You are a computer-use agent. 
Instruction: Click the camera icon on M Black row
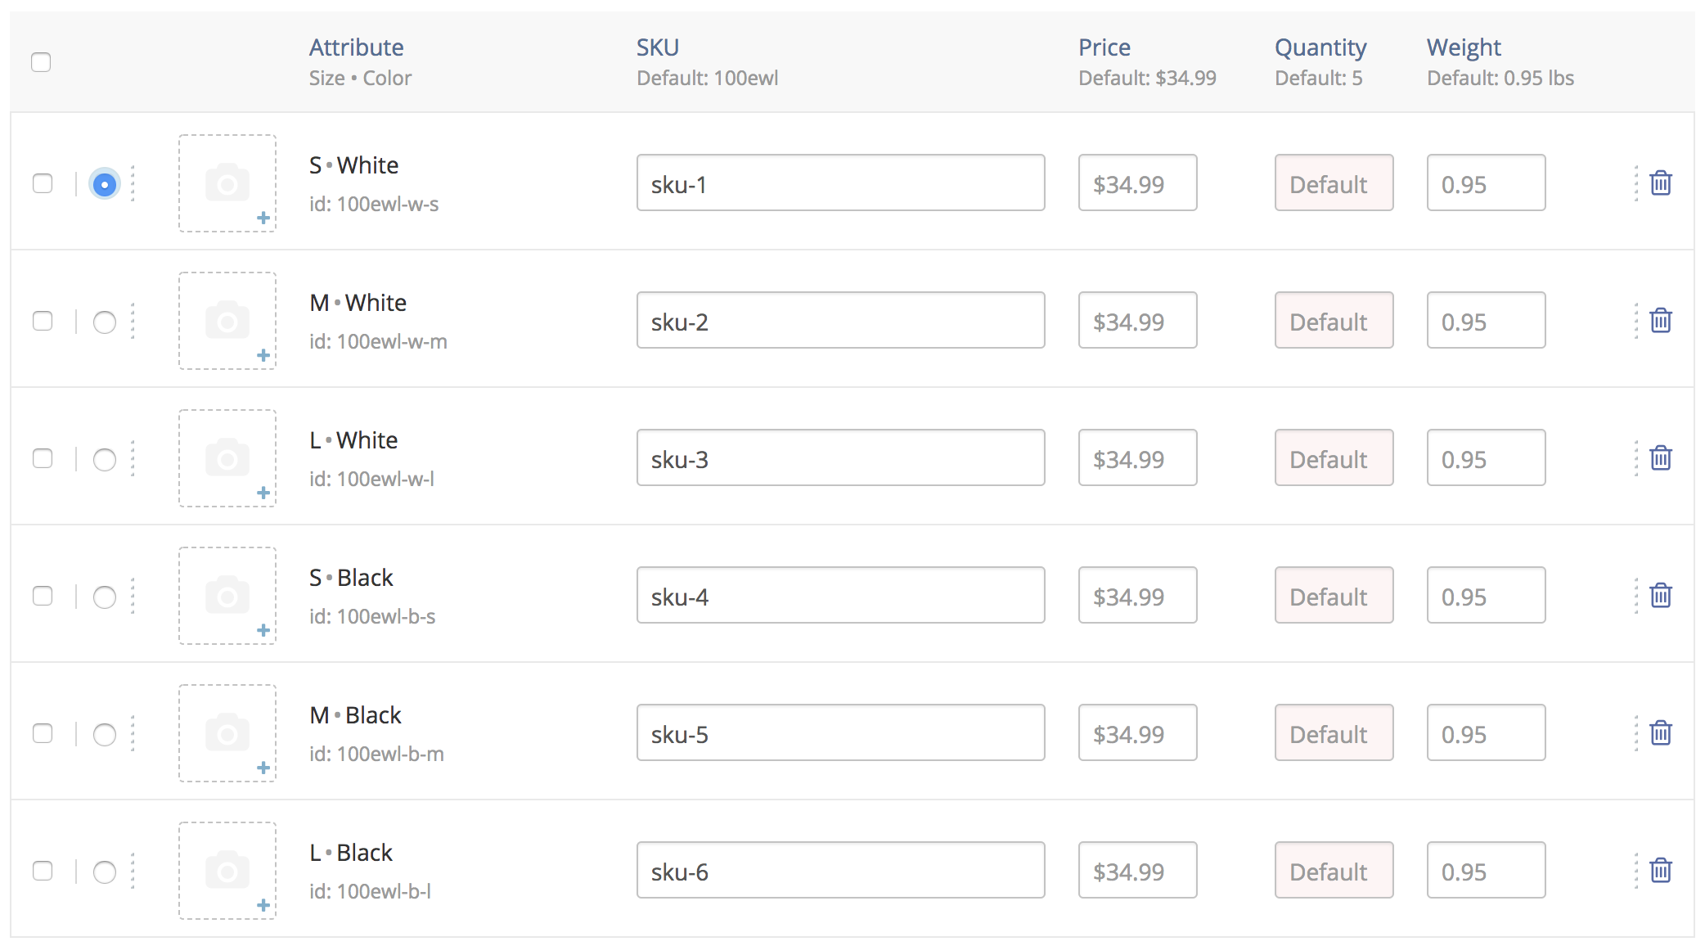(x=227, y=728)
